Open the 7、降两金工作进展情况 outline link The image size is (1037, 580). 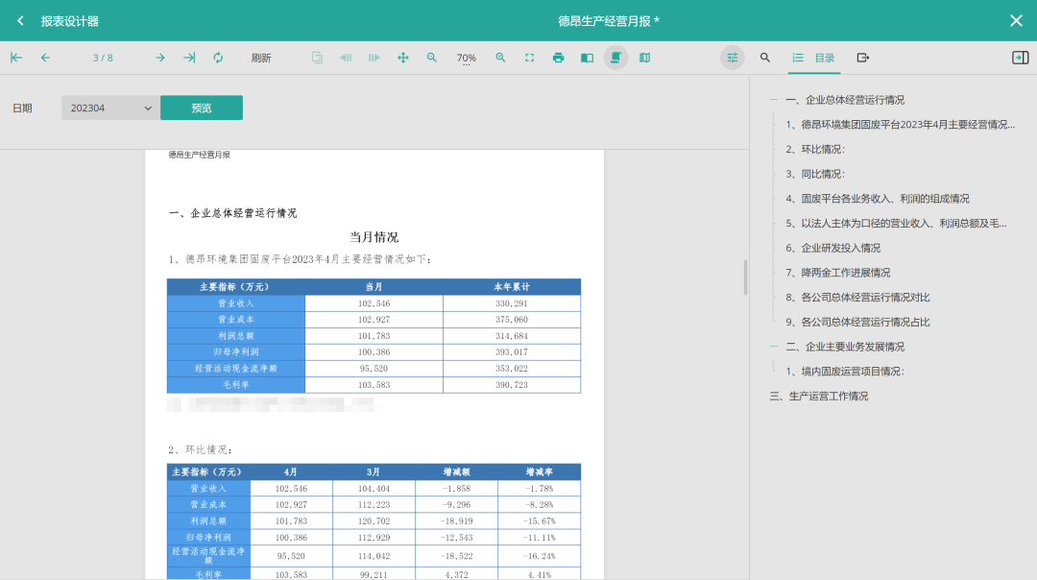pyautogui.click(x=845, y=273)
